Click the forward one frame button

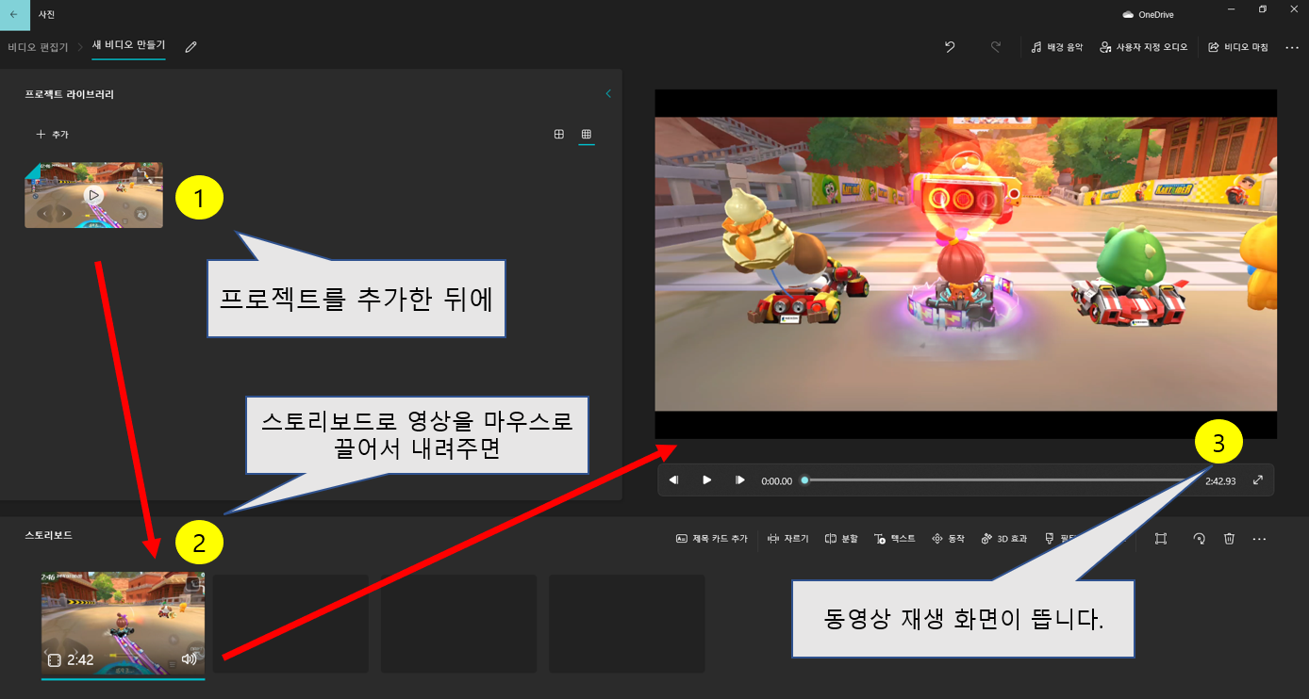pyautogui.click(x=740, y=480)
